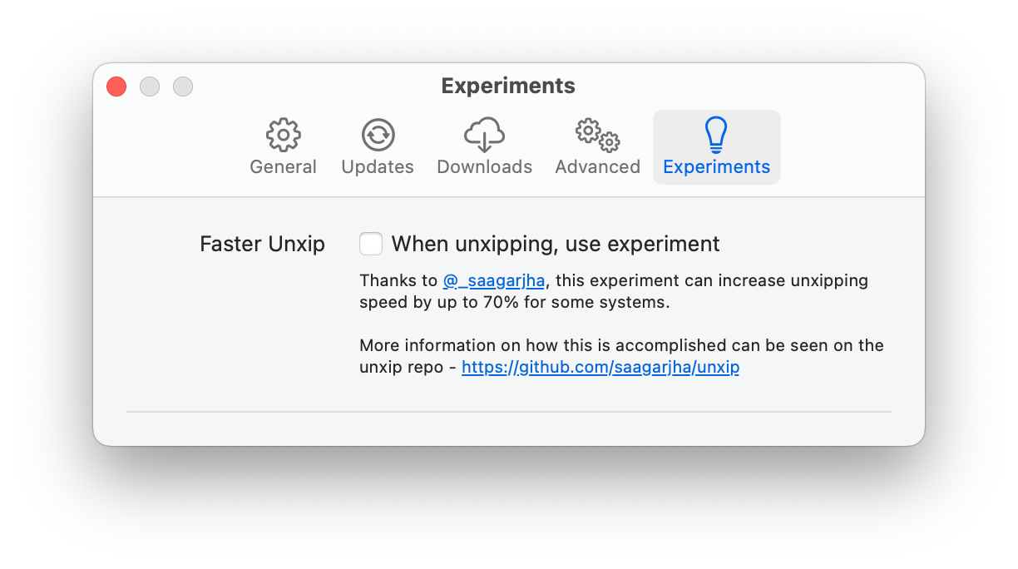
Task: Open the Advanced preferences pane
Action: [x=596, y=166]
